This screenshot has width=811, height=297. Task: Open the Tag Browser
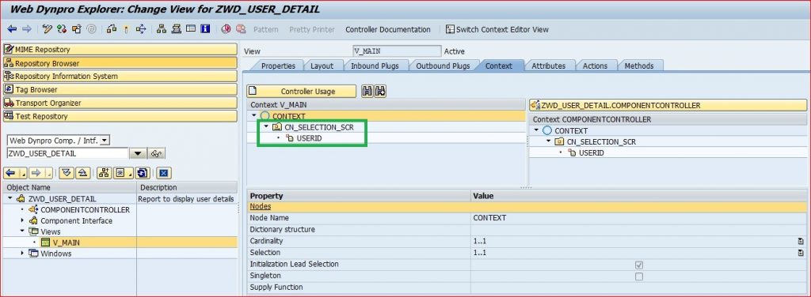(120, 90)
